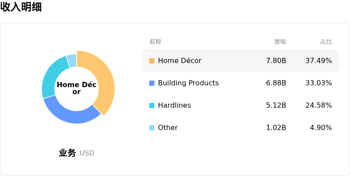Select the Other row label
This screenshot has width=350, height=176.
pyautogui.click(x=168, y=128)
